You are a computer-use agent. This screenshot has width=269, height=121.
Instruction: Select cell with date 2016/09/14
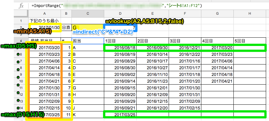(x=120, y=81)
